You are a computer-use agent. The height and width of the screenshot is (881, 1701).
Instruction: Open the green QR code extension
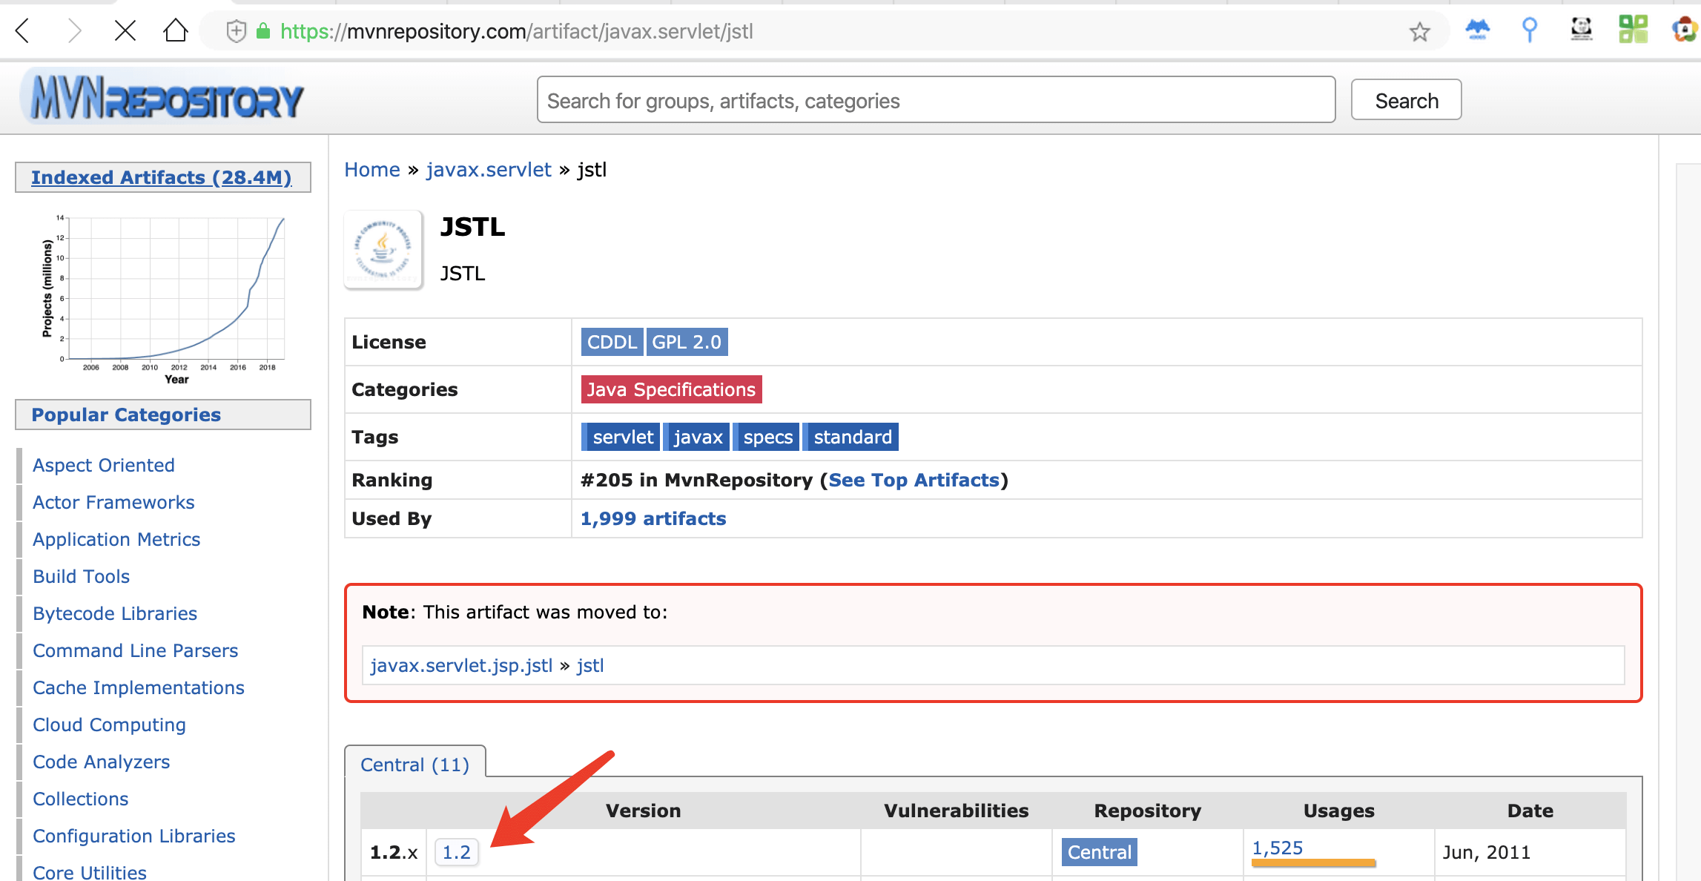pos(1634,30)
